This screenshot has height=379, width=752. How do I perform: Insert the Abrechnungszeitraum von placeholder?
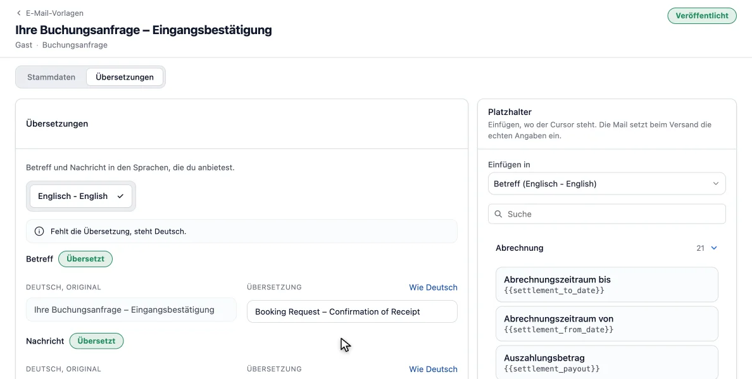(606, 324)
